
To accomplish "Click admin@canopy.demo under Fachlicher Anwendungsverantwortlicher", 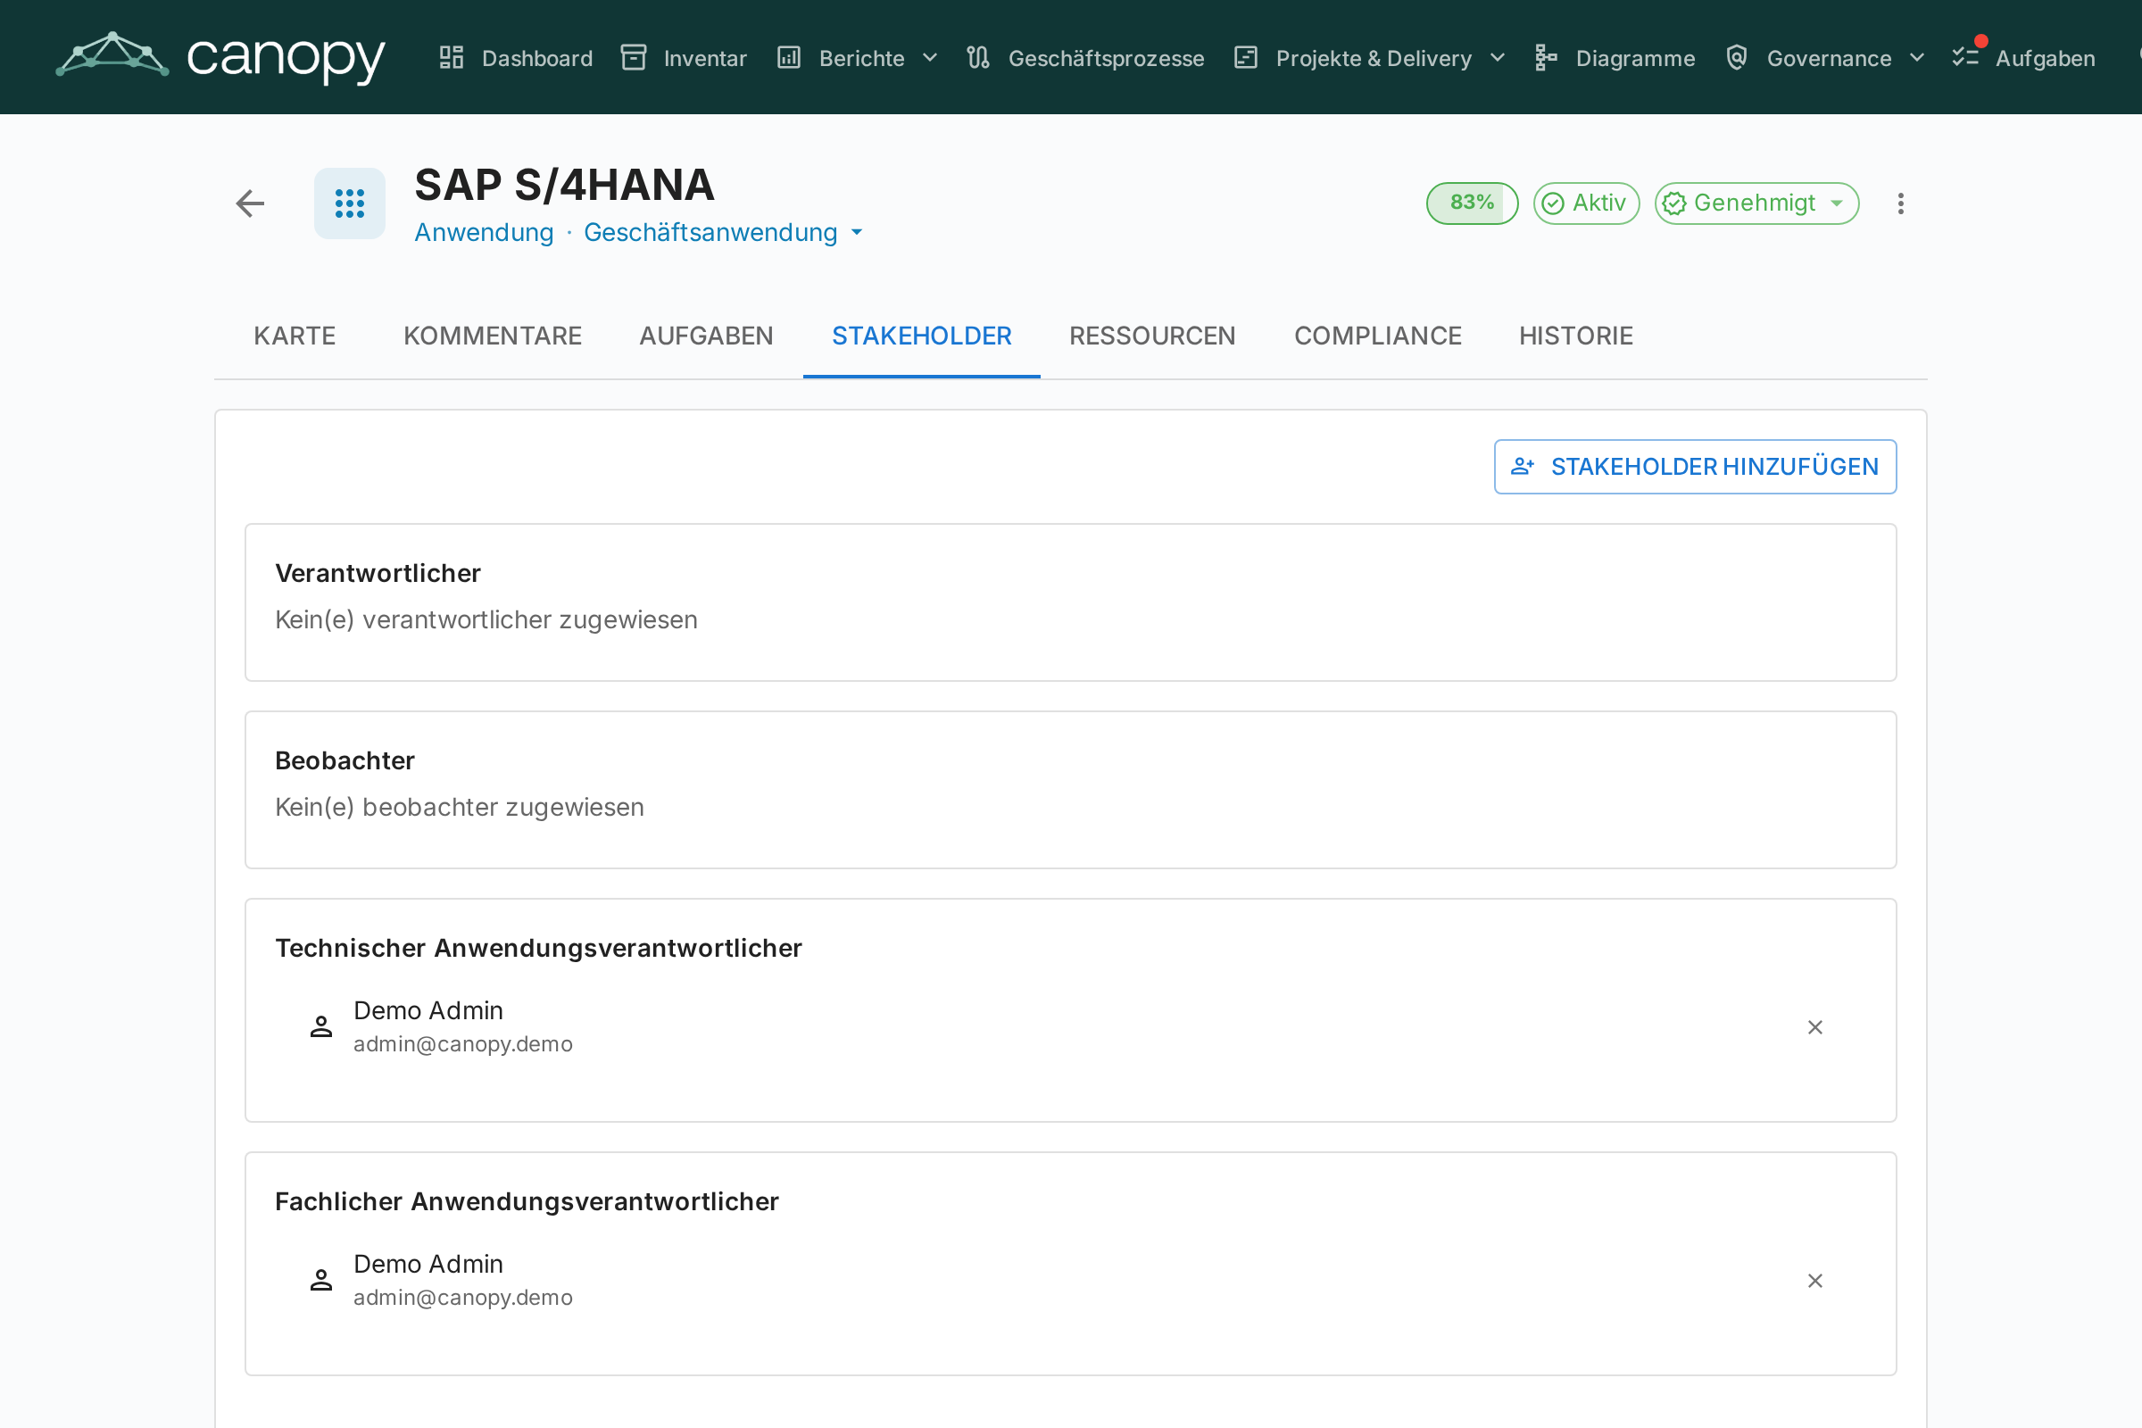I will point(463,1298).
